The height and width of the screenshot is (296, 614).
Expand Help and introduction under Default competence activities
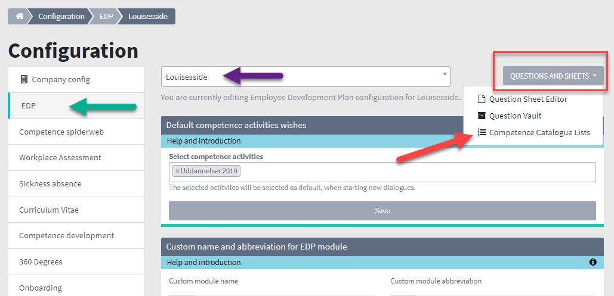tap(203, 141)
